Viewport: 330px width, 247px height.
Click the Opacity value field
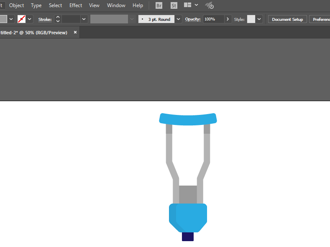click(213, 19)
